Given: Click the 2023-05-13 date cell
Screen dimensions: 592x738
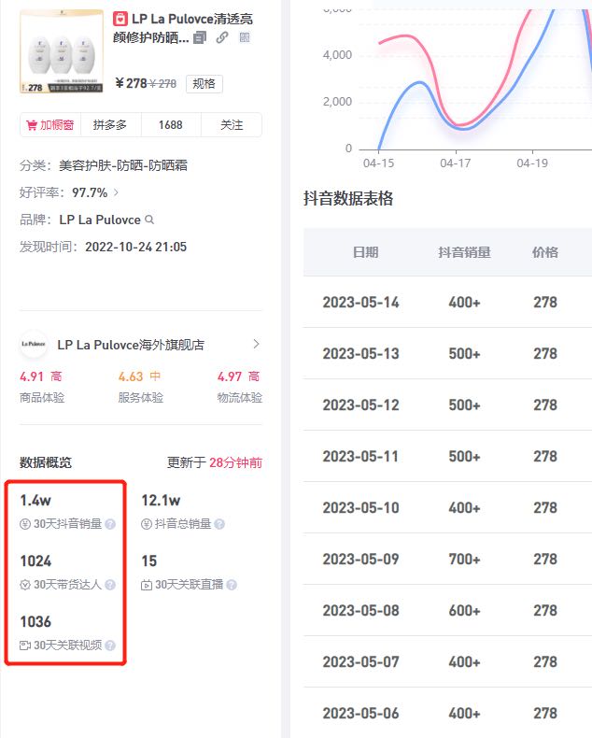Looking at the screenshot, I should click(x=361, y=353).
